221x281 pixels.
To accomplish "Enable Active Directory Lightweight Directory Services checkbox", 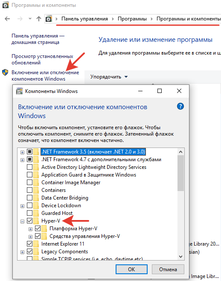I will pos(29,167).
